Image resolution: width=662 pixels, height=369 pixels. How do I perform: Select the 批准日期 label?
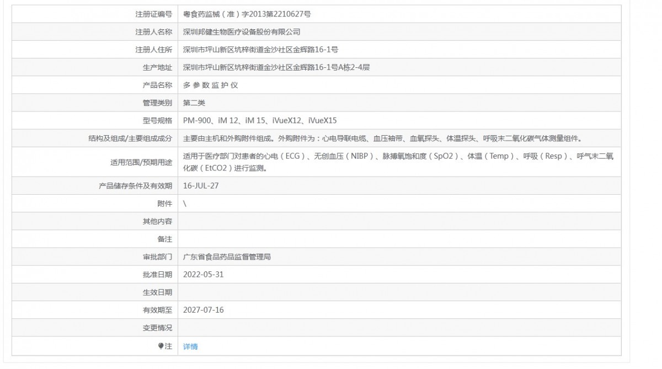click(x=157, y=274)
